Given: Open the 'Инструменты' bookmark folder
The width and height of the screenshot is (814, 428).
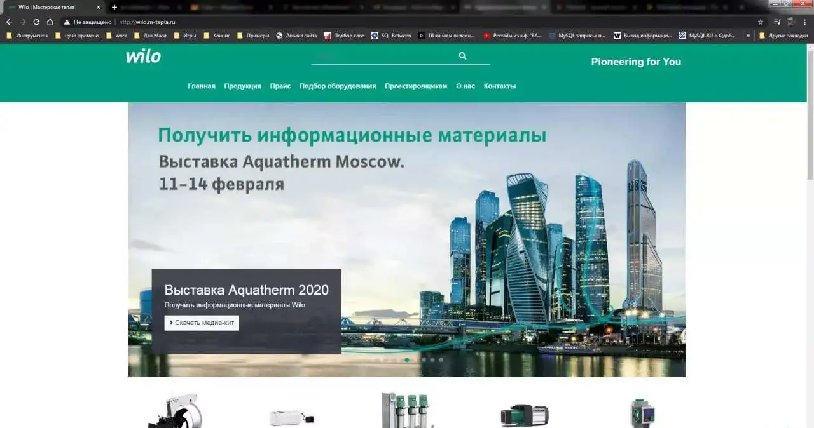Looking at the screenshot, I should click(27, 36).
